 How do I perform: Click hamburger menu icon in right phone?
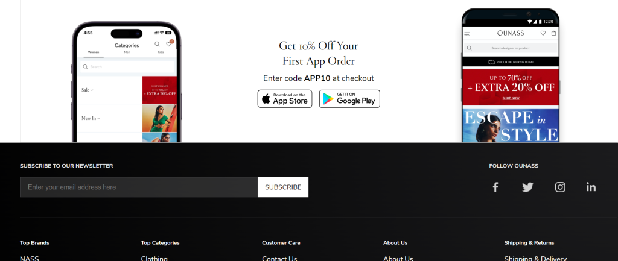coord(467,33)
